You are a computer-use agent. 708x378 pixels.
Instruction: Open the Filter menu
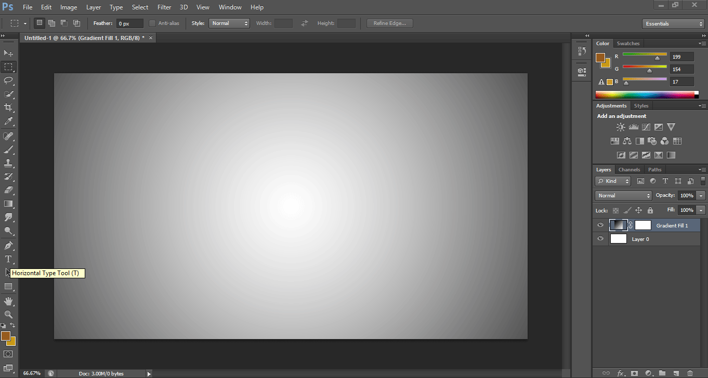tap(164, 7)
